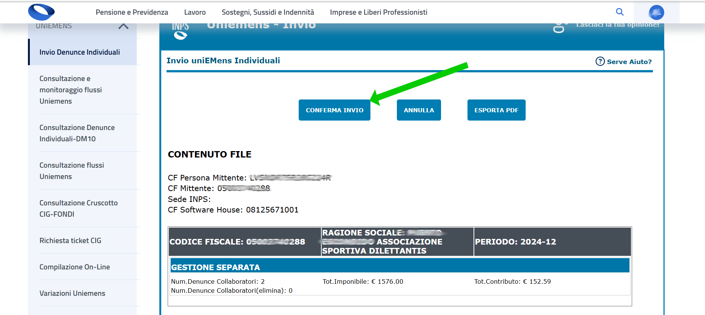Screen dimensions: 705x315
Task: Collapse the UNIEMENS sidebar section chevron
Action: click(123, 26)
